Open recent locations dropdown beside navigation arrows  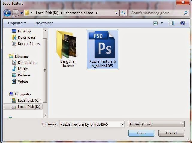coord(22,13)
